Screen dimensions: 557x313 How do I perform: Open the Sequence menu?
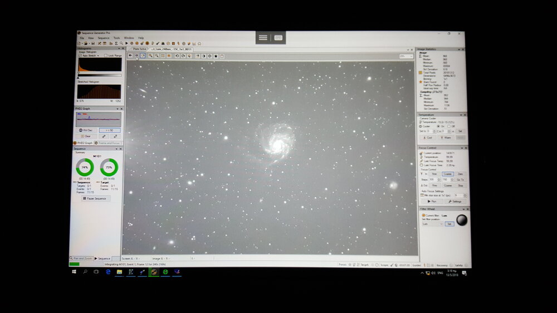(103, 38)
